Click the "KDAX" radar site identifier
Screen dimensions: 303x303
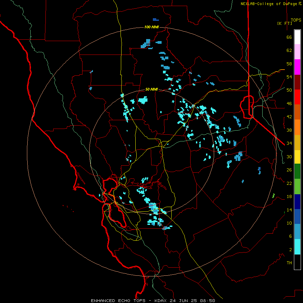(161, 301)
